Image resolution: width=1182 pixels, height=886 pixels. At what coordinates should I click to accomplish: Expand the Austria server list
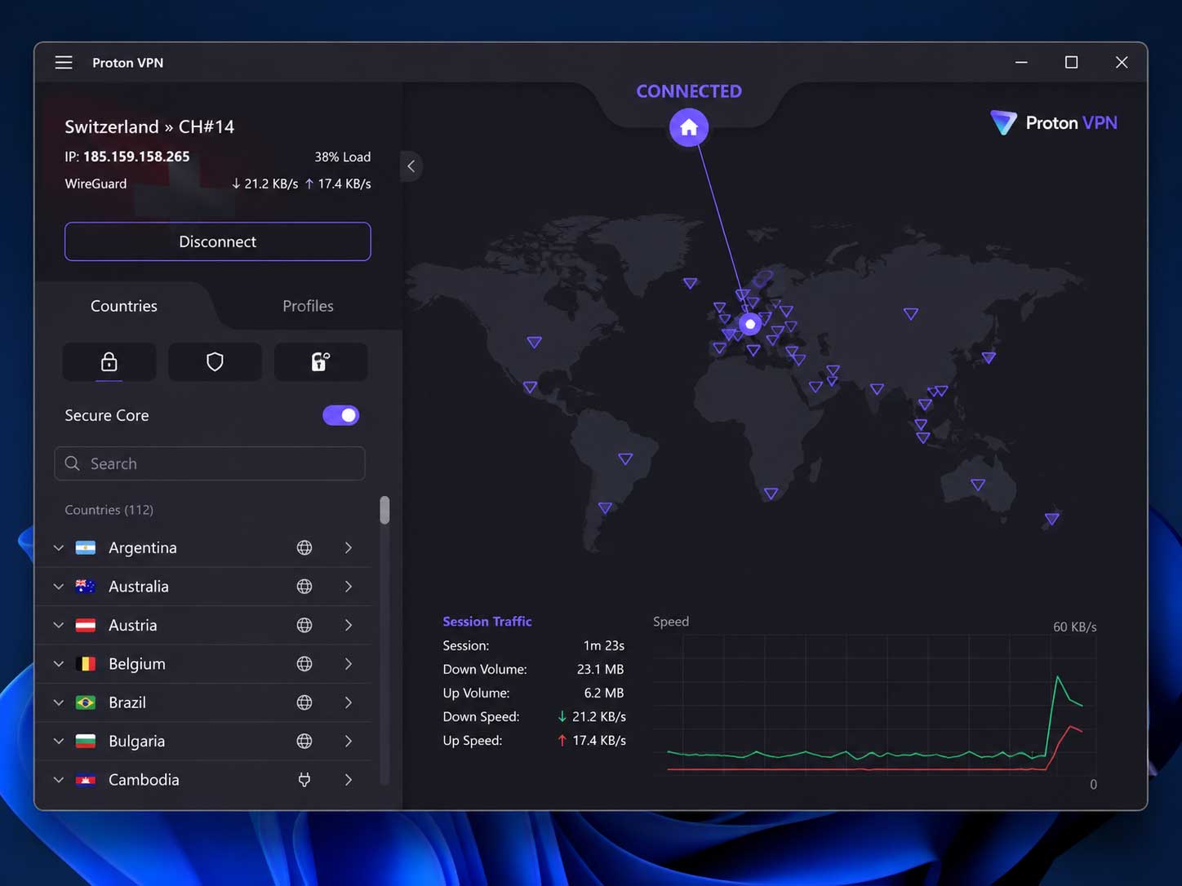(59, 625)
